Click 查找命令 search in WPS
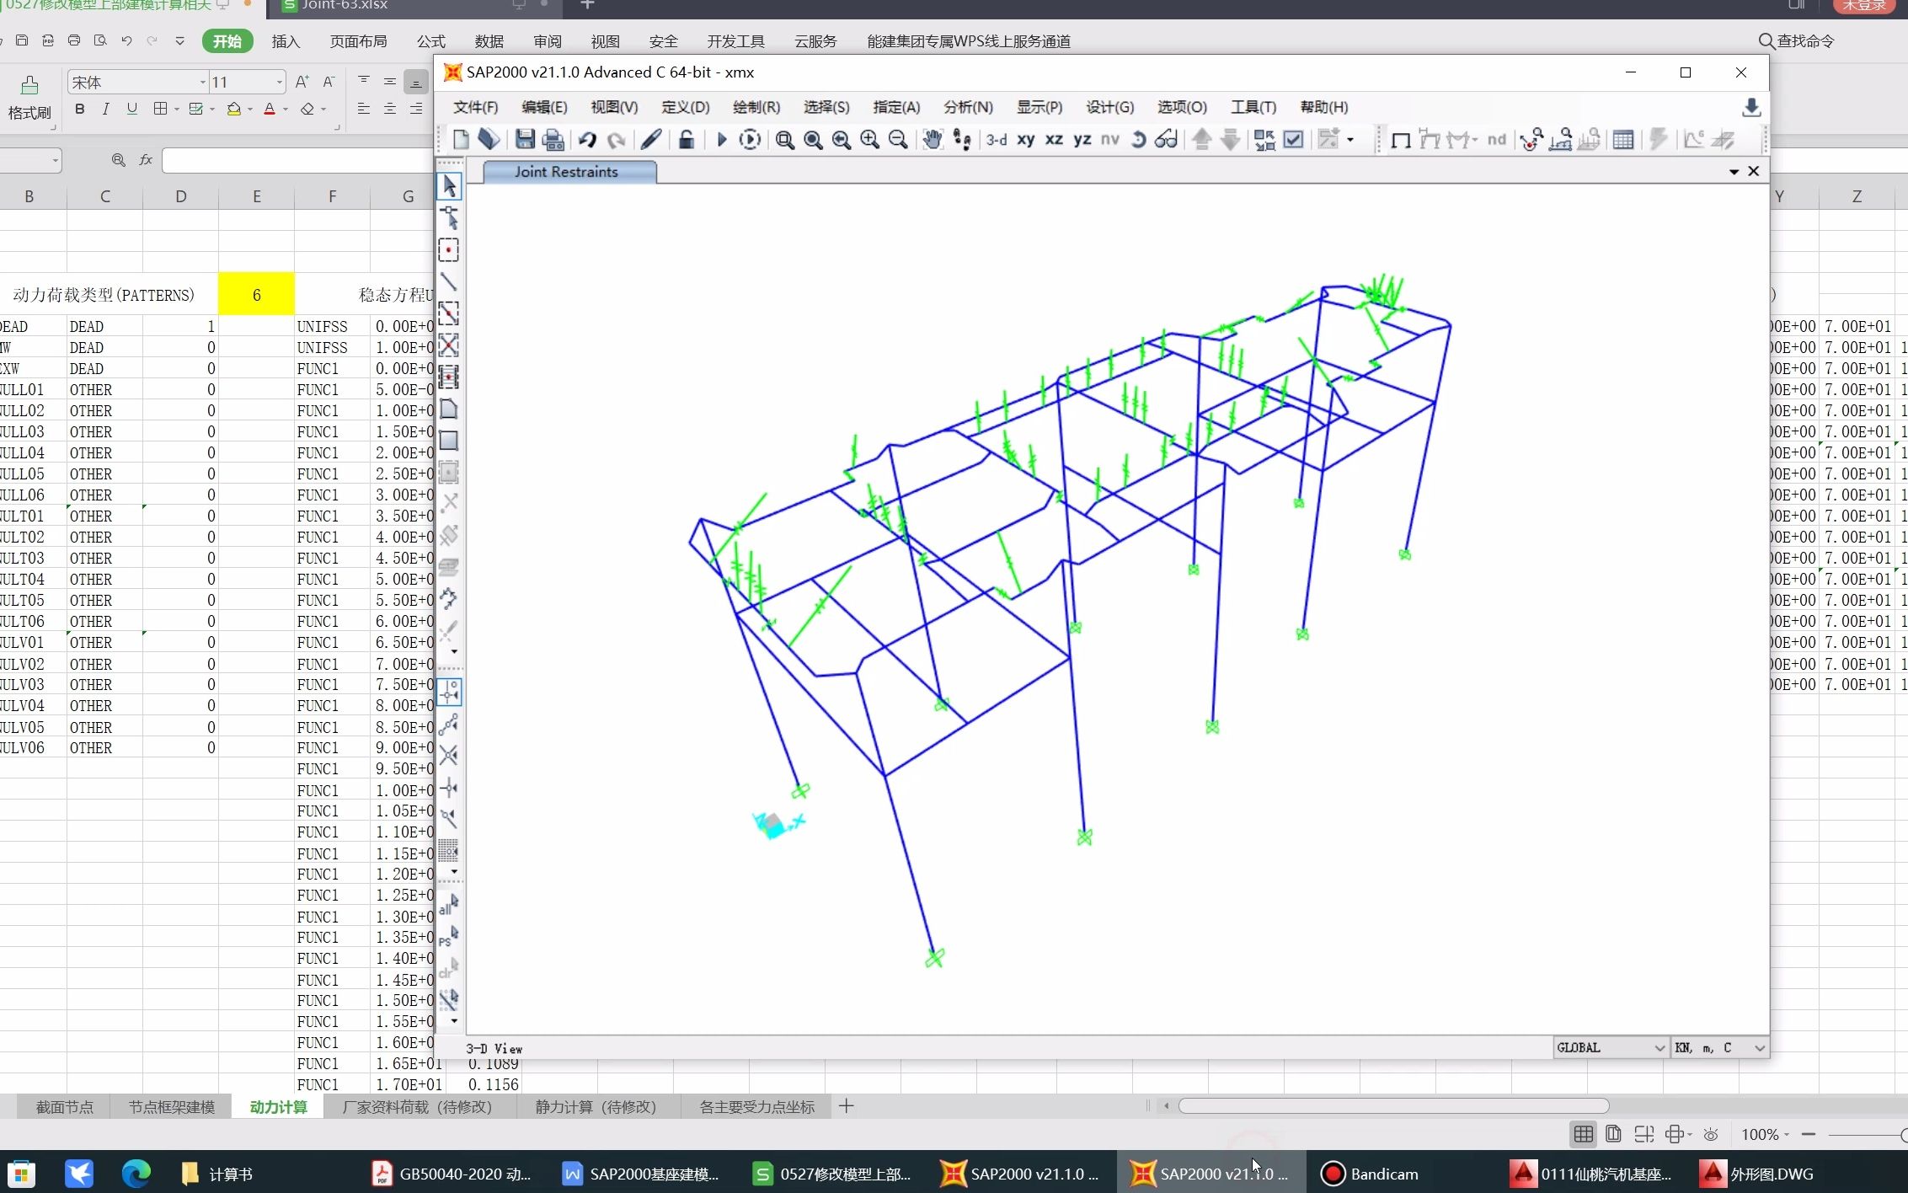 (1794, 40)
